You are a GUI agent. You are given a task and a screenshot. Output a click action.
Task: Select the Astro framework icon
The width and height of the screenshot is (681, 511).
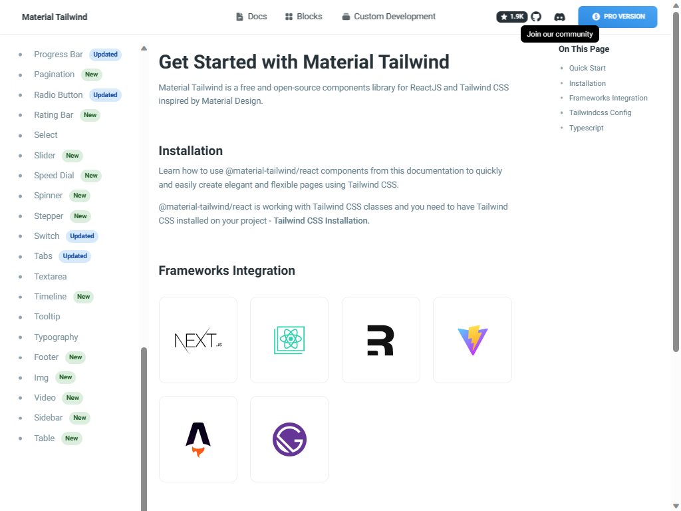(198, 439)
